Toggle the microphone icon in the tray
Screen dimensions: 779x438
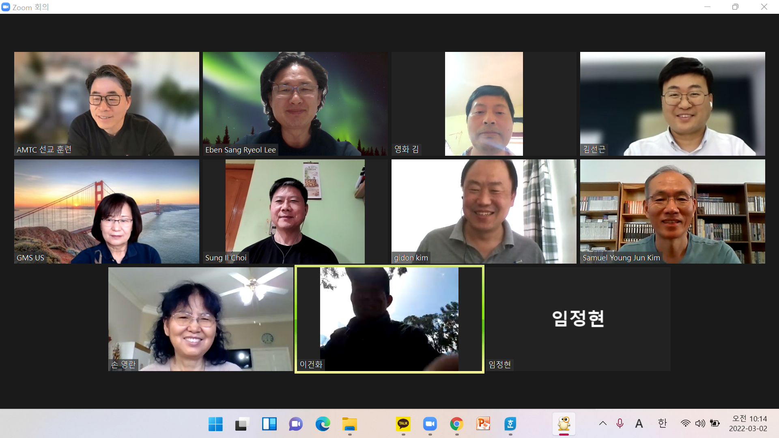click(x=620, y=423)
